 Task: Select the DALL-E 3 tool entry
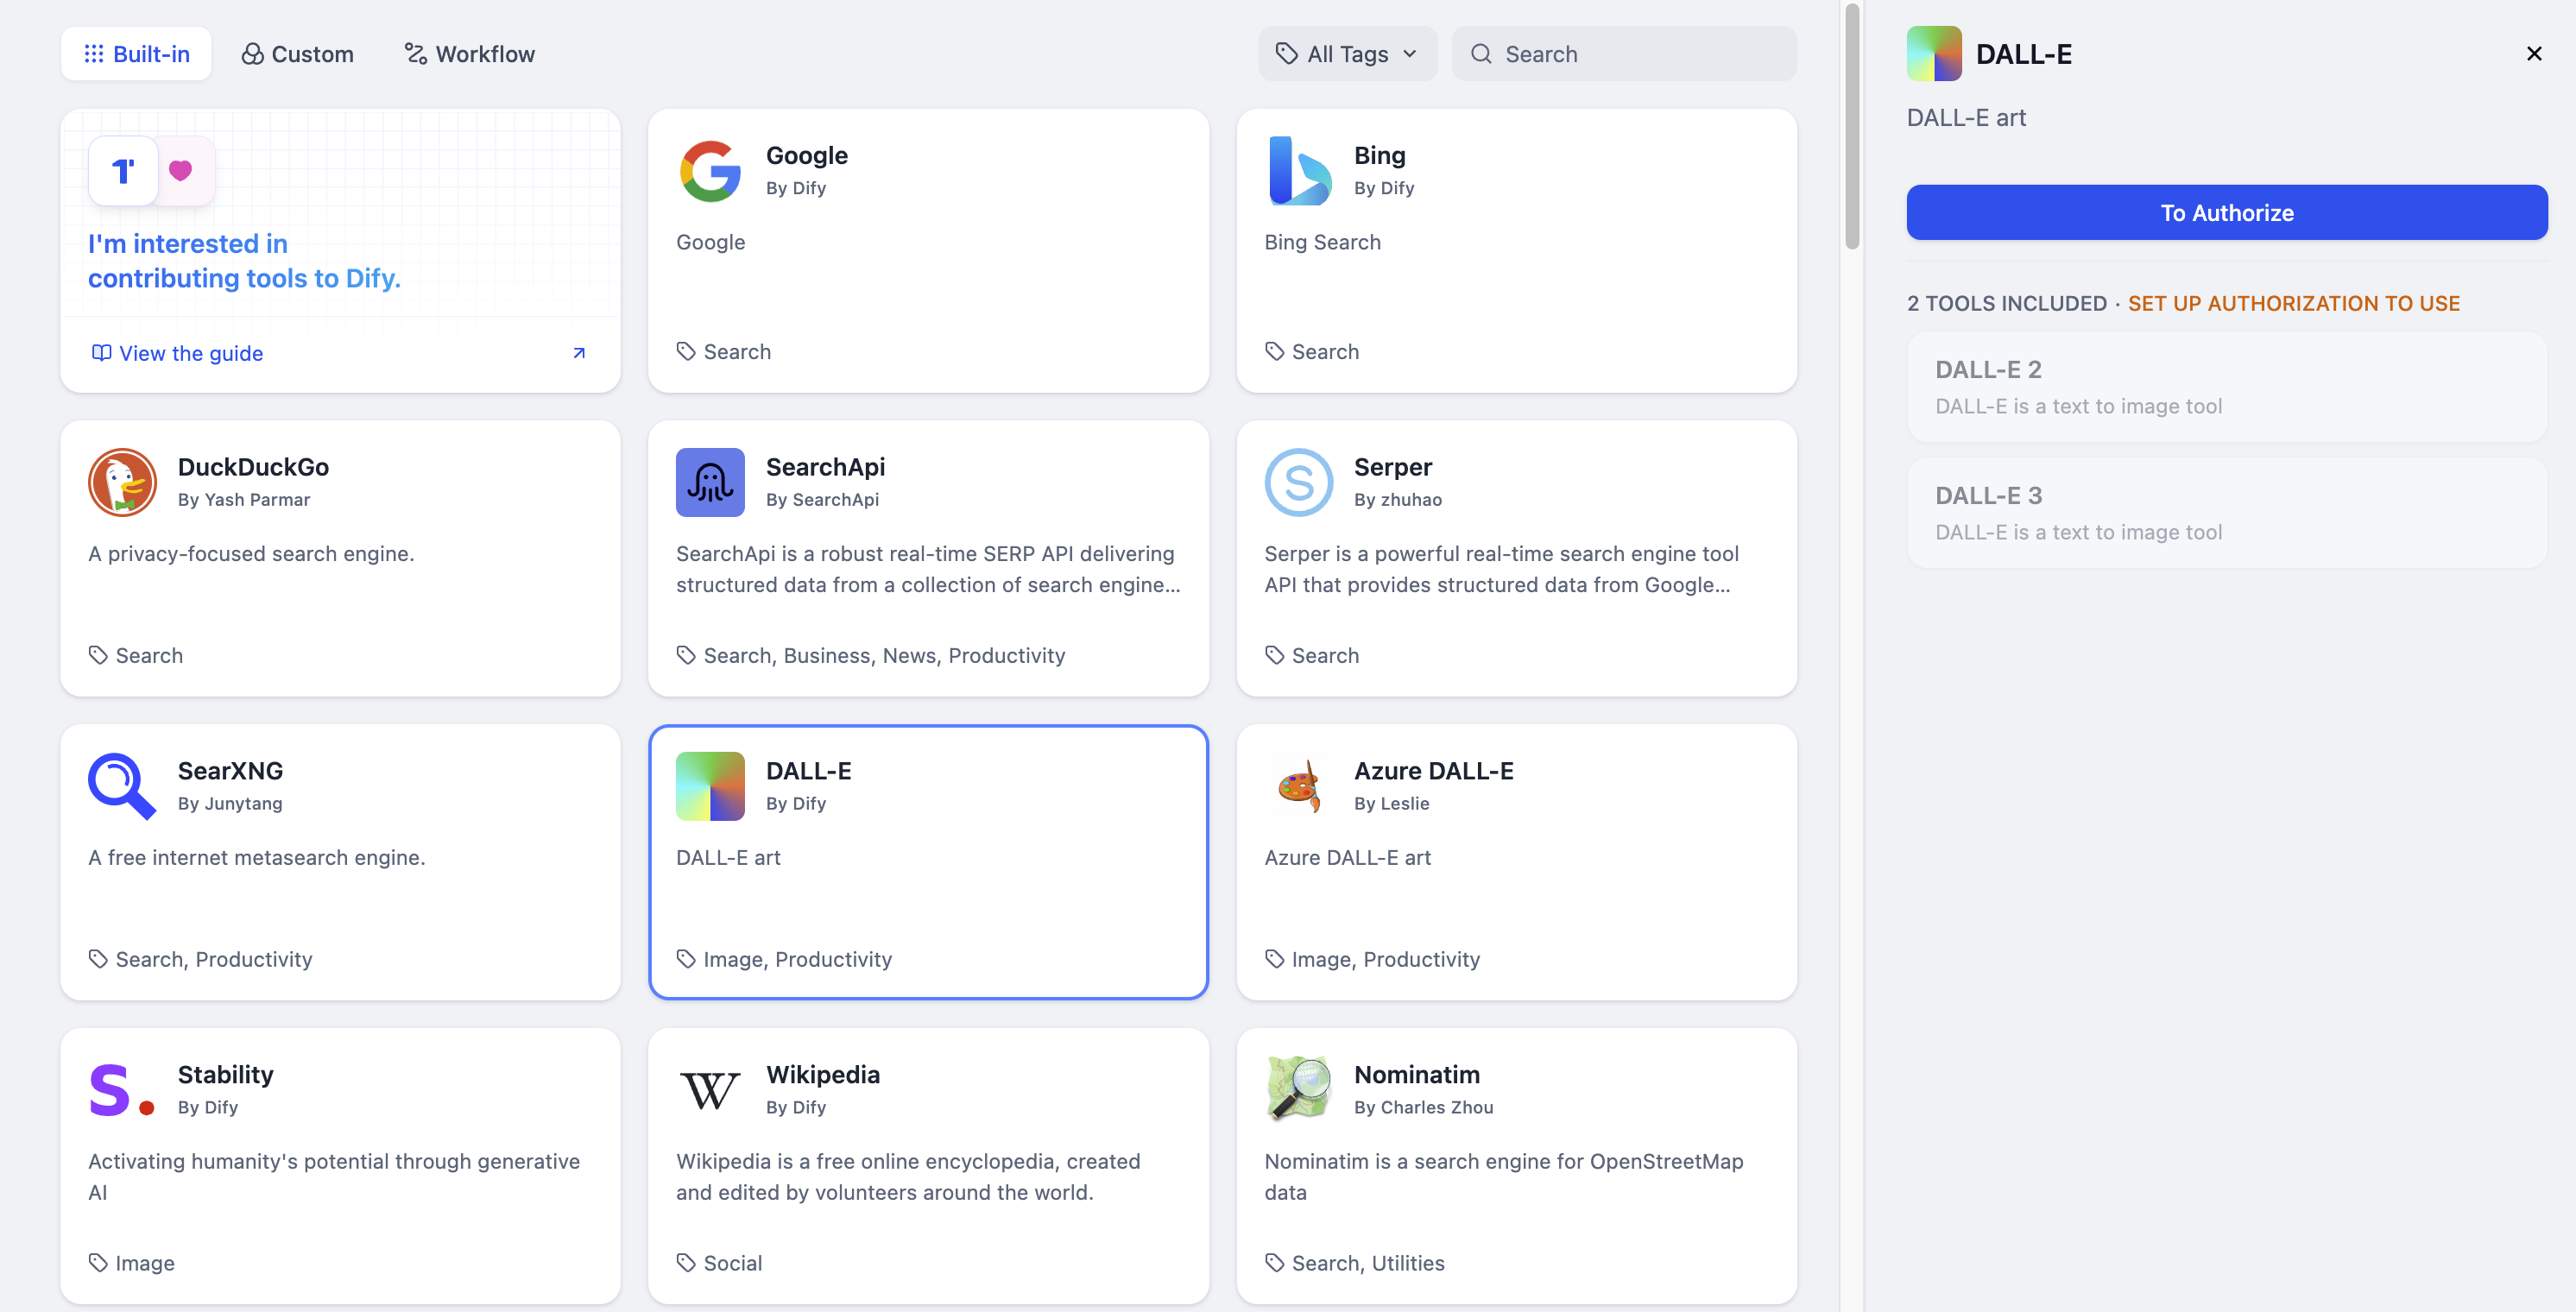[2226, 513]
